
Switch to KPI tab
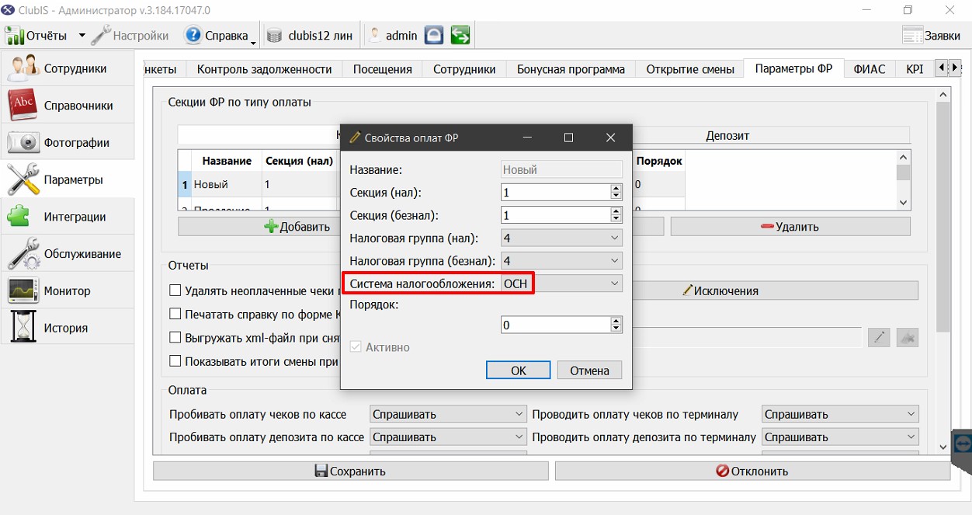(915, 69)
